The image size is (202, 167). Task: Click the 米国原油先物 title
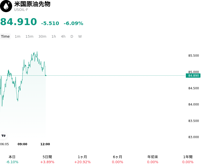pos(32,4)
